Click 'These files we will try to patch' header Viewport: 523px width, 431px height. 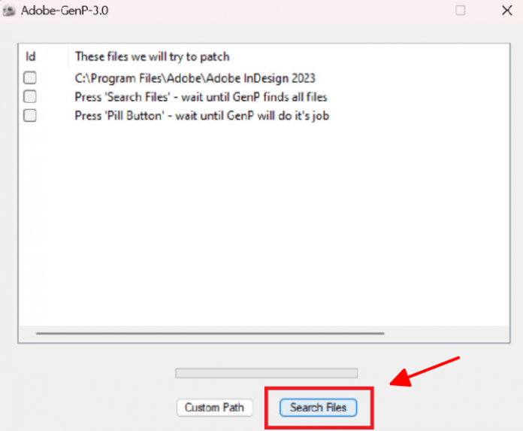click(152, 56)
